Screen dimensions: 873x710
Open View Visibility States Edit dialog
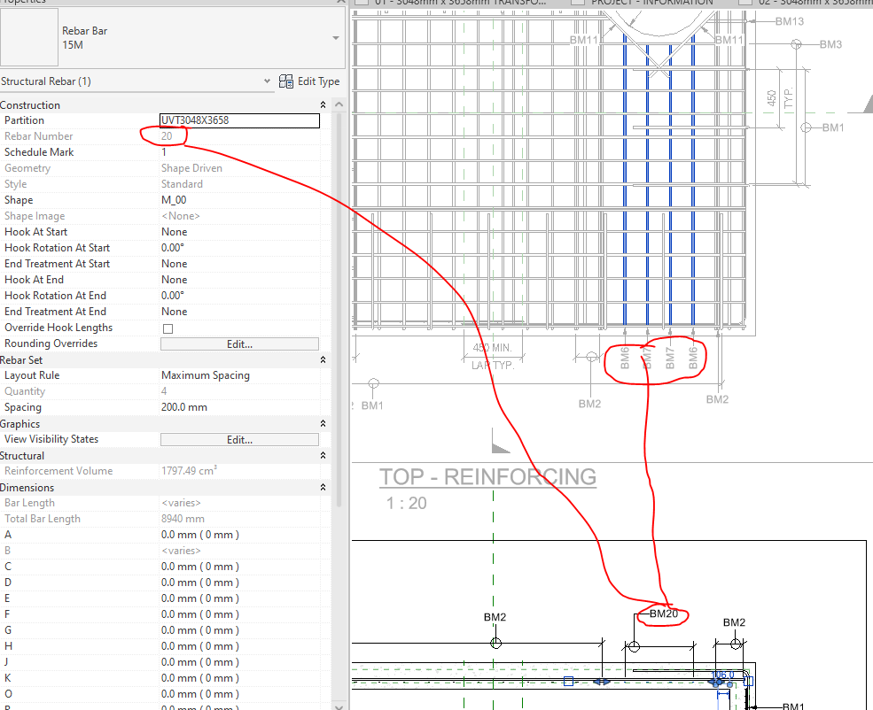(x=239, y=440)
